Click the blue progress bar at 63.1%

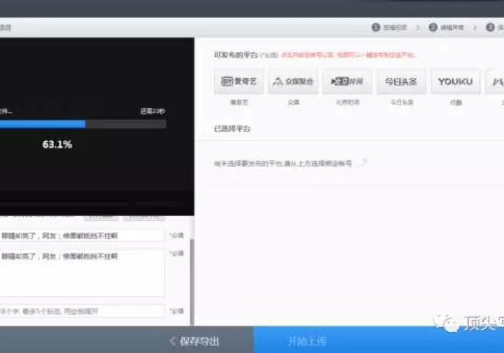[x=43, y=124]
